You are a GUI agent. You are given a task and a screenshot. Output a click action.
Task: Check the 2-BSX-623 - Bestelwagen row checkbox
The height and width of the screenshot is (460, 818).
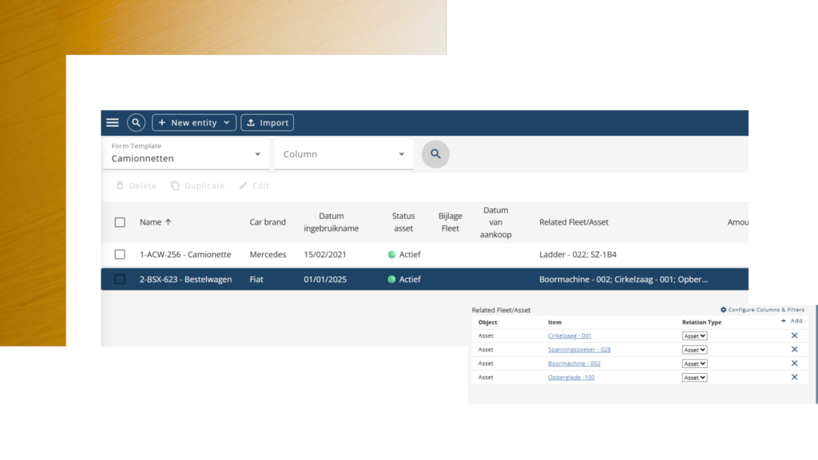pos(120,280)
